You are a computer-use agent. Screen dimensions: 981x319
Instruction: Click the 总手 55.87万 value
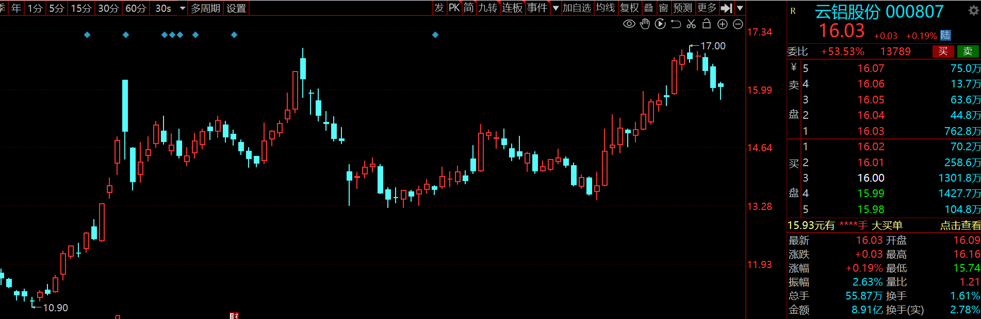click(x=863, y=296)
